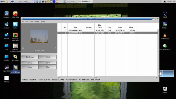This screenshot has height=99, width=176.
Task: Click the DSCN0002.JPG preview thumbnail
Action: pyautogui.click(x=39, y=36)
